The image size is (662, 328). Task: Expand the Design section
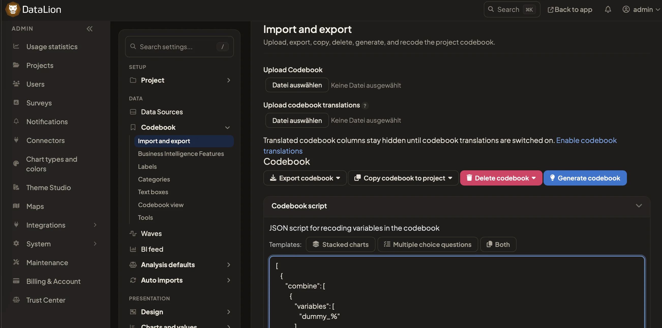229,312
